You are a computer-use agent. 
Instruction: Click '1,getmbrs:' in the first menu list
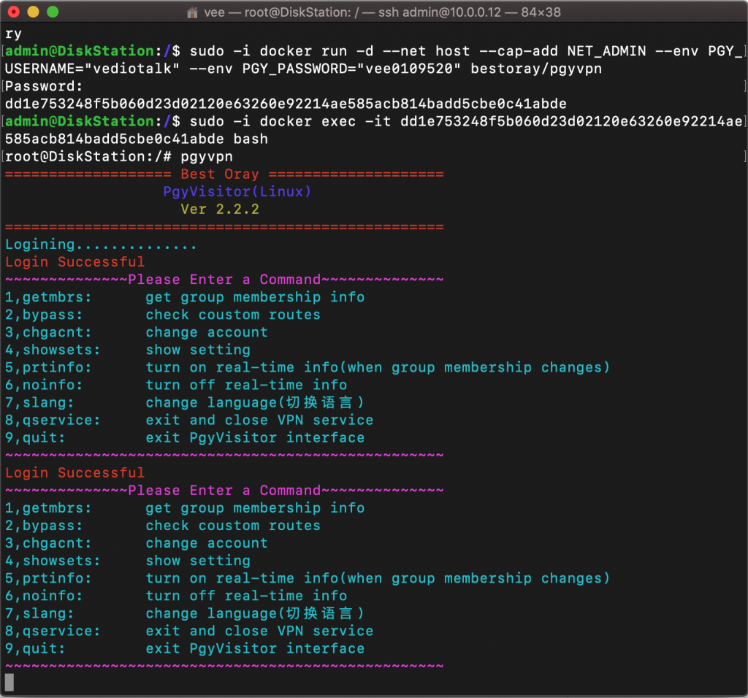[x=48, y=297]
